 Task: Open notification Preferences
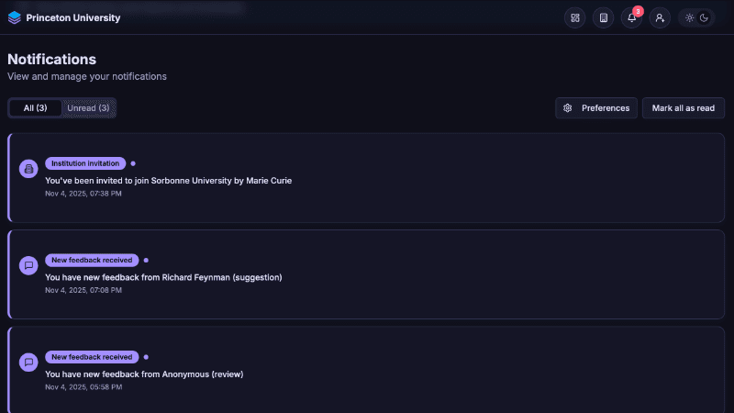coord(595,108)
